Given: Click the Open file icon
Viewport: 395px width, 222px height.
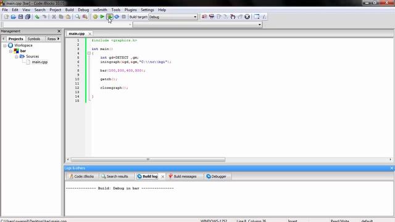Looking at the screenshot, I should click(14, 17).
